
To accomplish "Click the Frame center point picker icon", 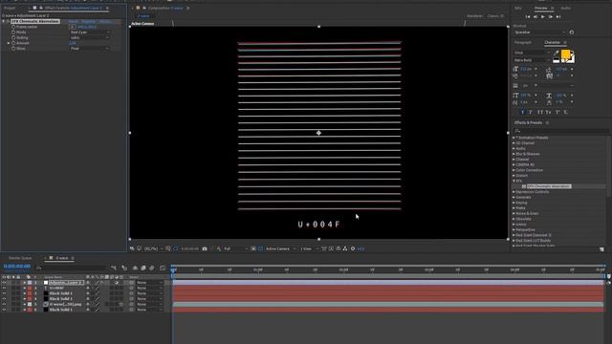I will point(73,27).
